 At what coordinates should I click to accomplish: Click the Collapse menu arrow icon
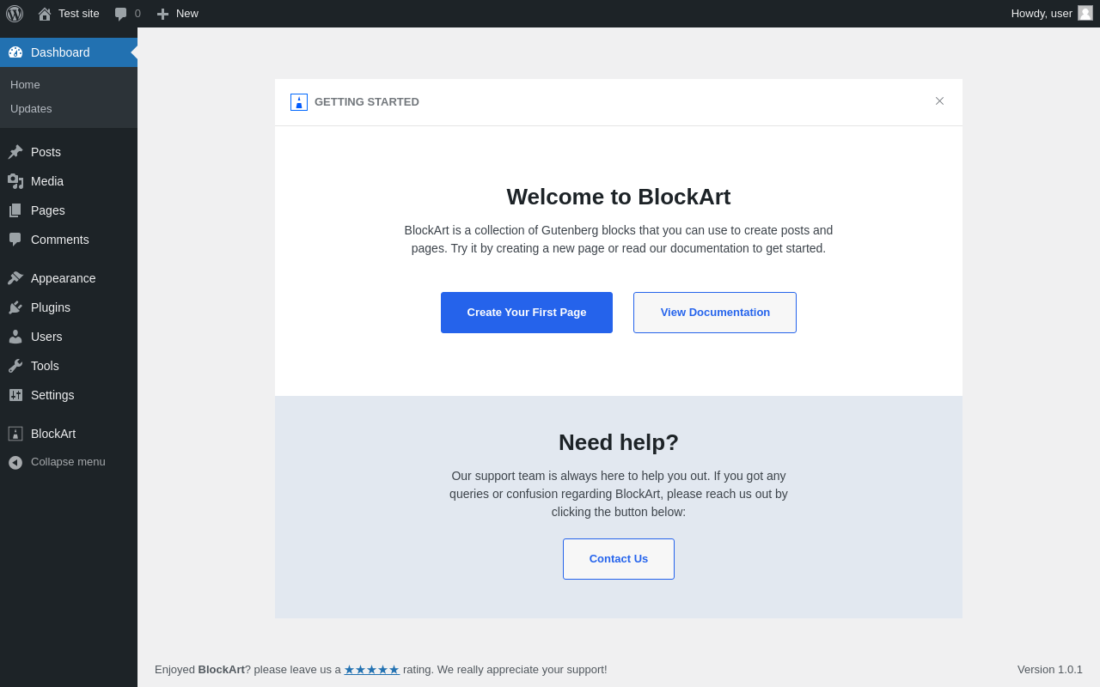point(15,462)
